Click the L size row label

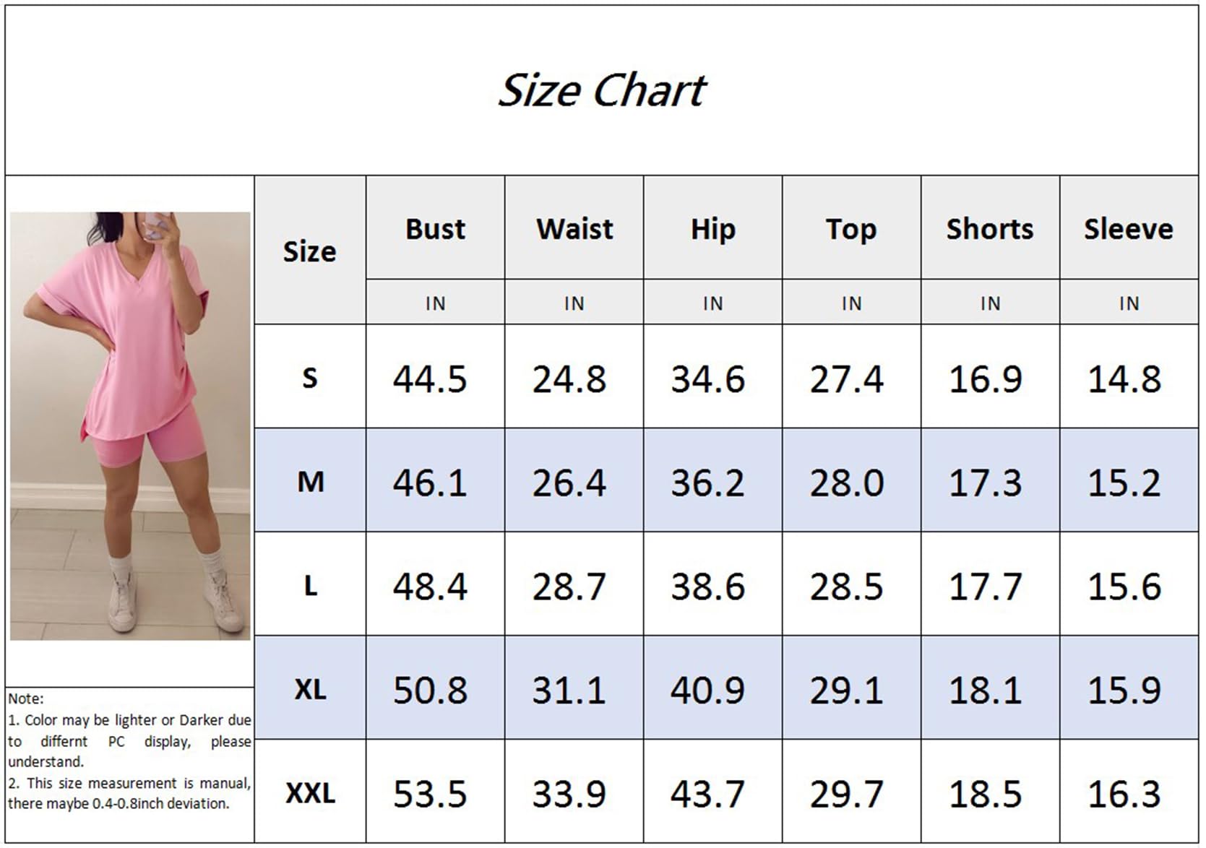pyautogui.click(x=310, y=586)
